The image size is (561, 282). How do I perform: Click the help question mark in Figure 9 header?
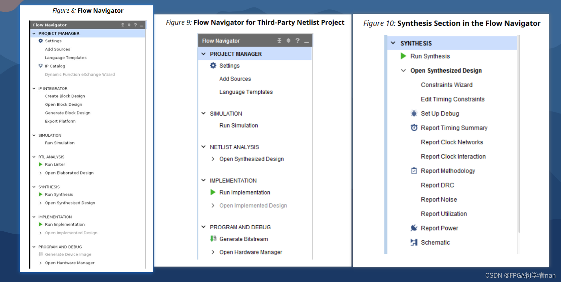(x=297, y=41)
